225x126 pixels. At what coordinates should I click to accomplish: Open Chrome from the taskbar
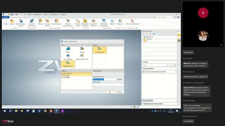45,111
